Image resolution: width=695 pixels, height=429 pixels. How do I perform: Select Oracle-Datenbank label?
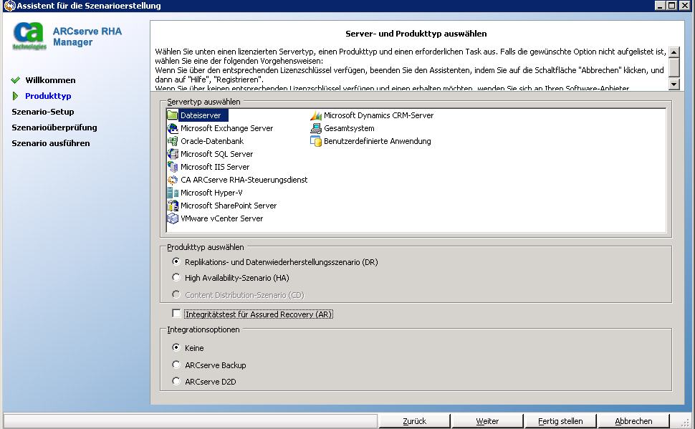pos(212,141)
